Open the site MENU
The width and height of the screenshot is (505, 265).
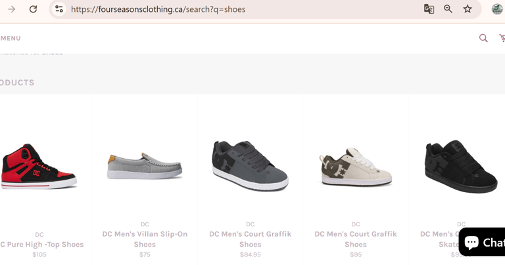(x=11, y=38)
